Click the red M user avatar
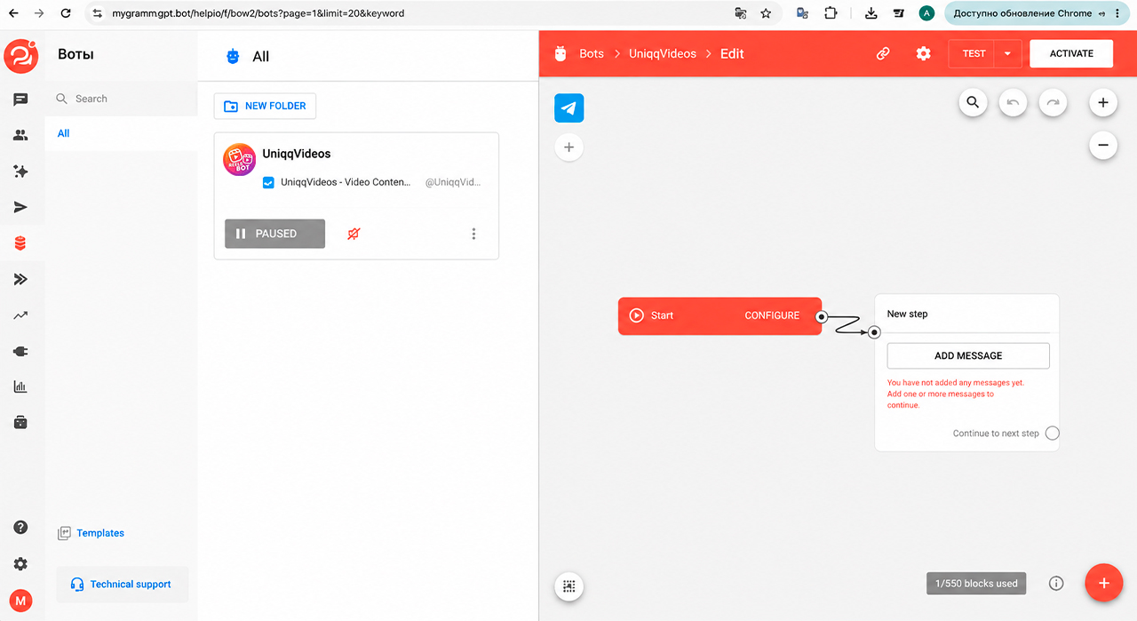The width and height of the screenshot is (1137, 621). click(x=20, y=601)
